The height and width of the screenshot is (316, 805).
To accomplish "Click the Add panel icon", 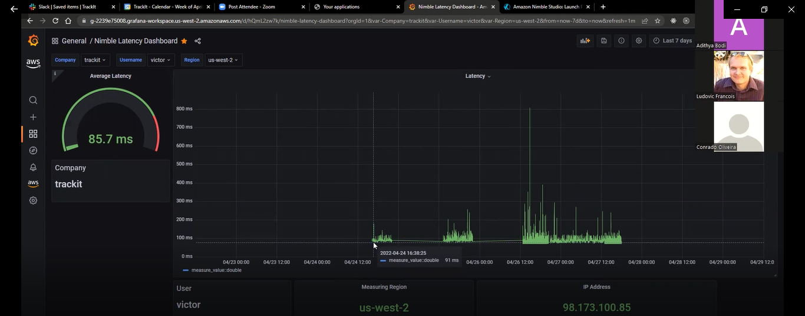I will coord(585,41).
